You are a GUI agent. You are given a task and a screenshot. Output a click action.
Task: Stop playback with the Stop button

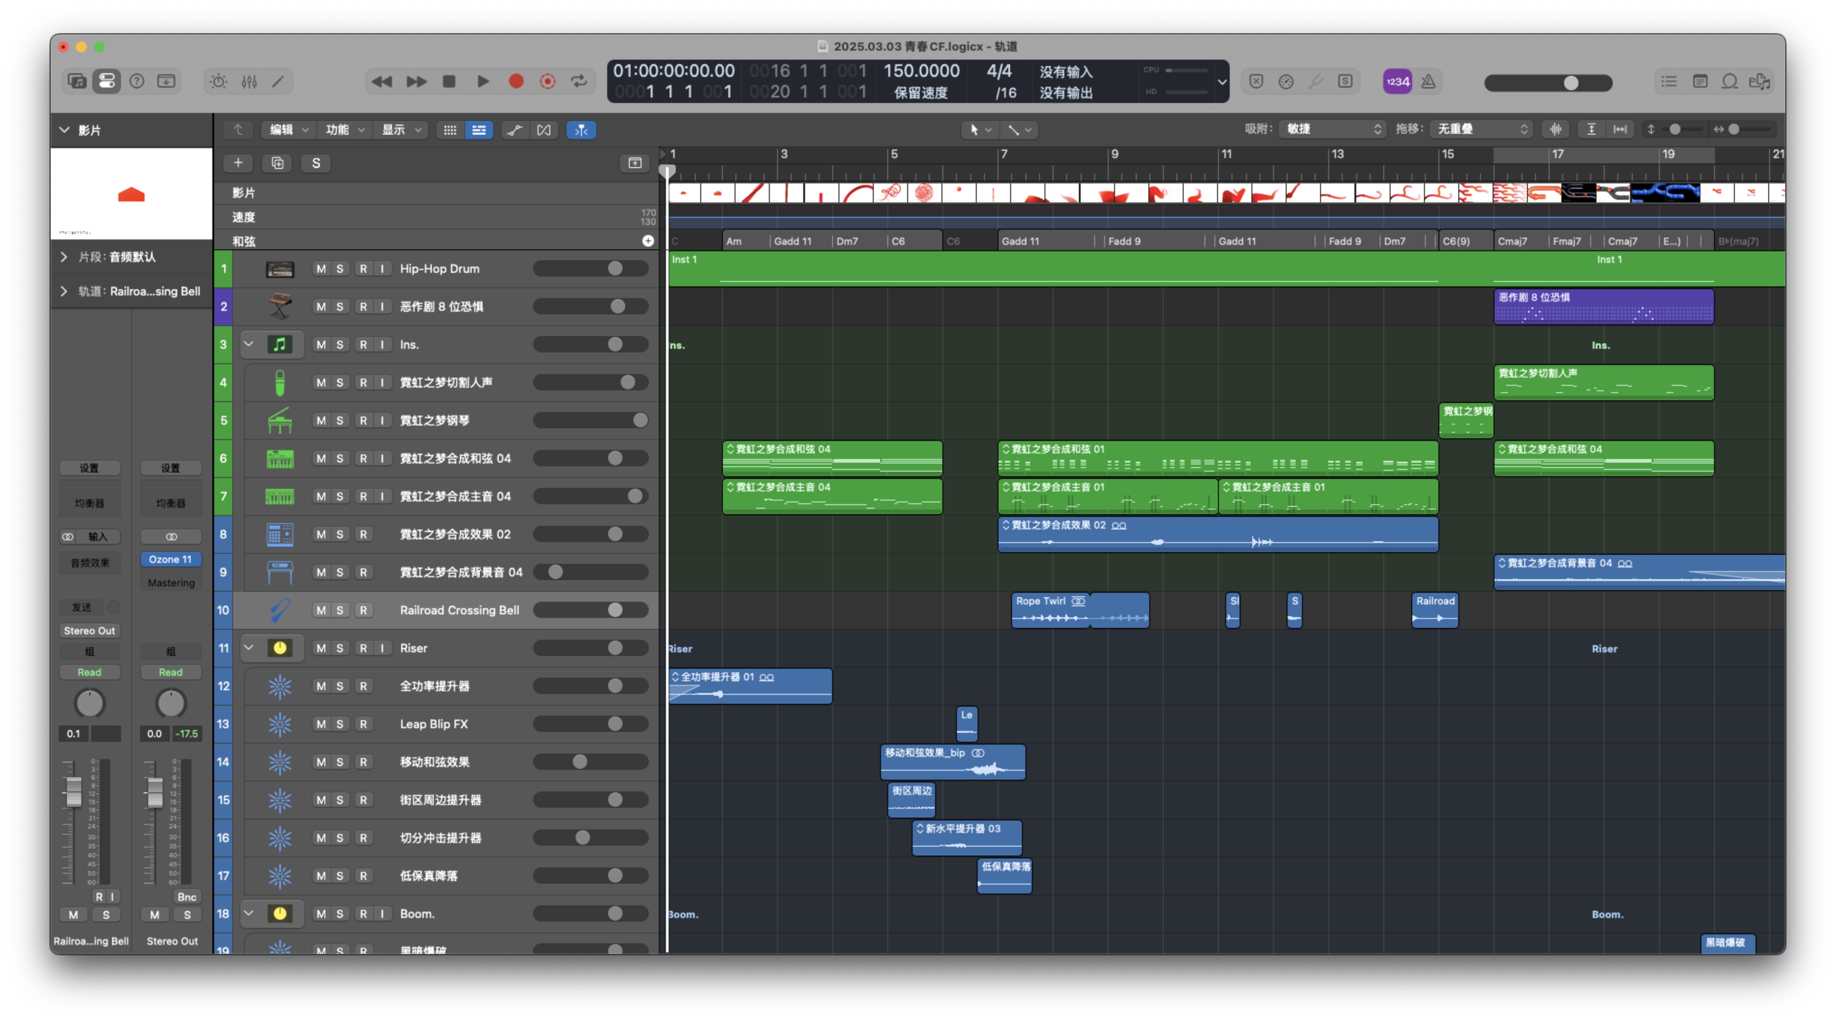[449, 81]
